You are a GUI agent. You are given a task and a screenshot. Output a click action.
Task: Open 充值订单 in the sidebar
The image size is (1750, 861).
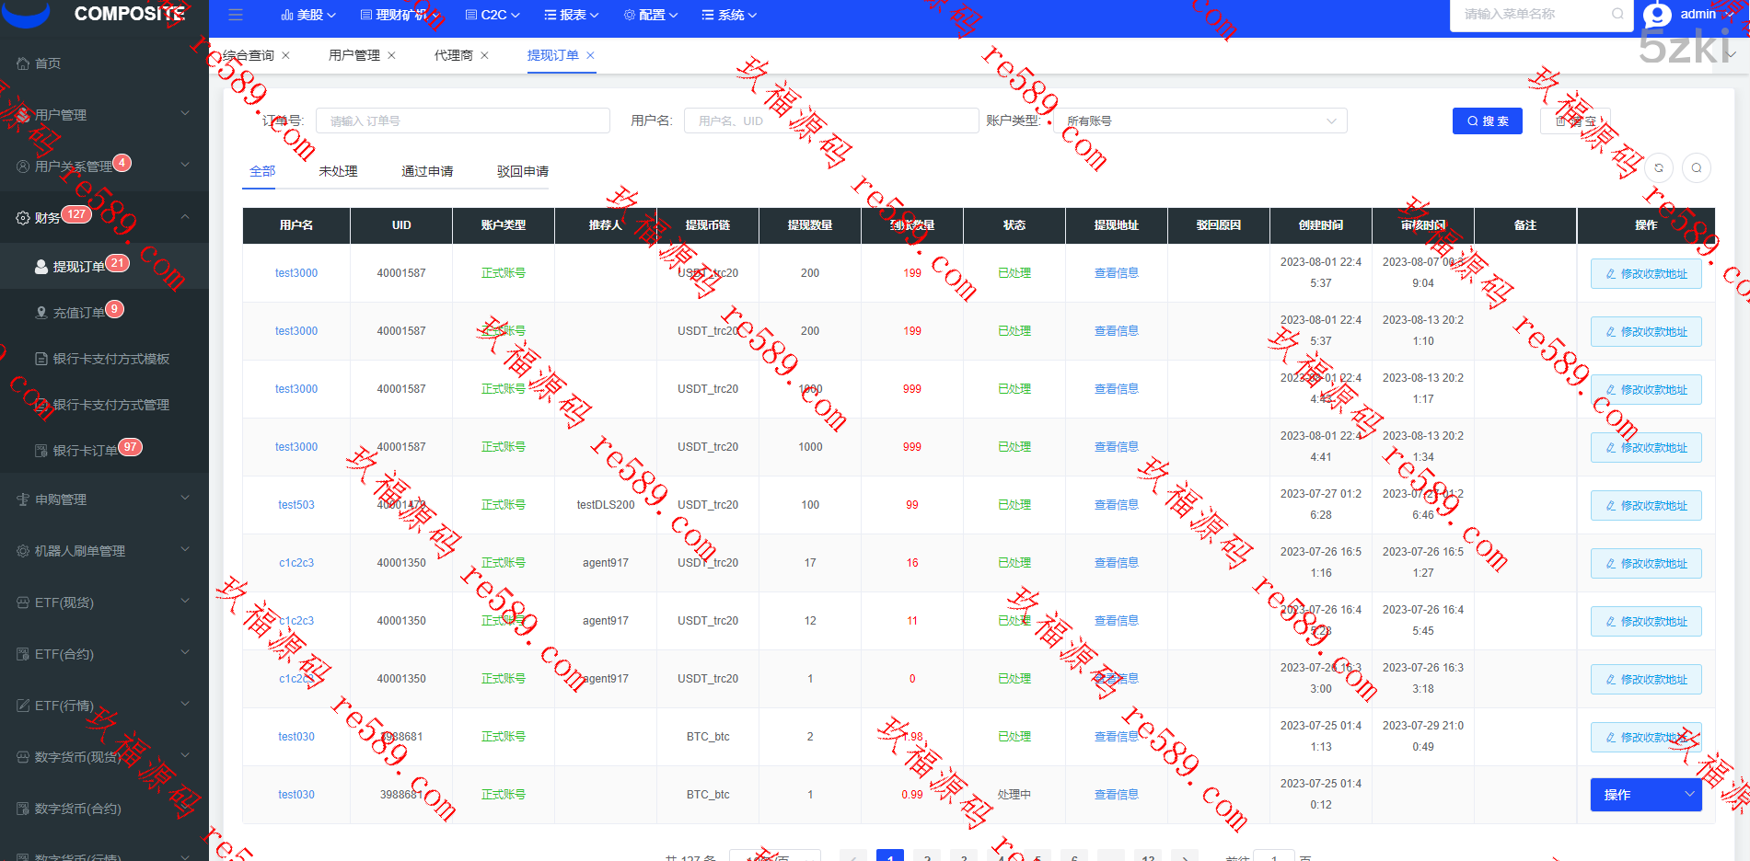coord(78,313)
